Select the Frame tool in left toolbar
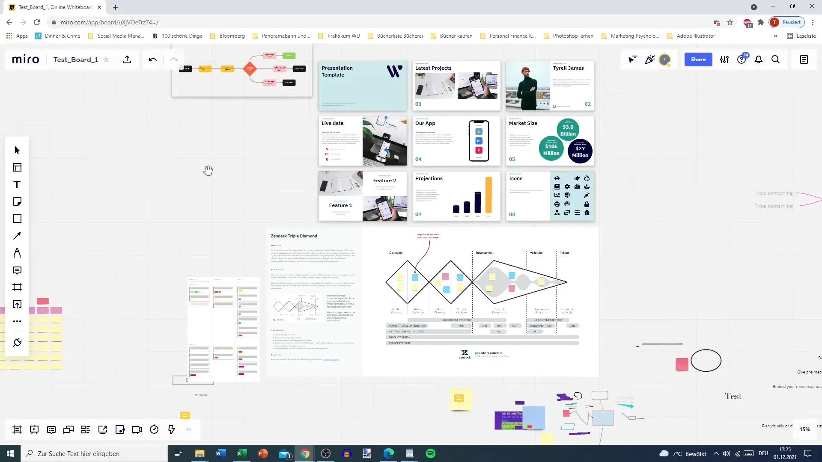This screenshot has width=822, height=462. pos(17,287)
